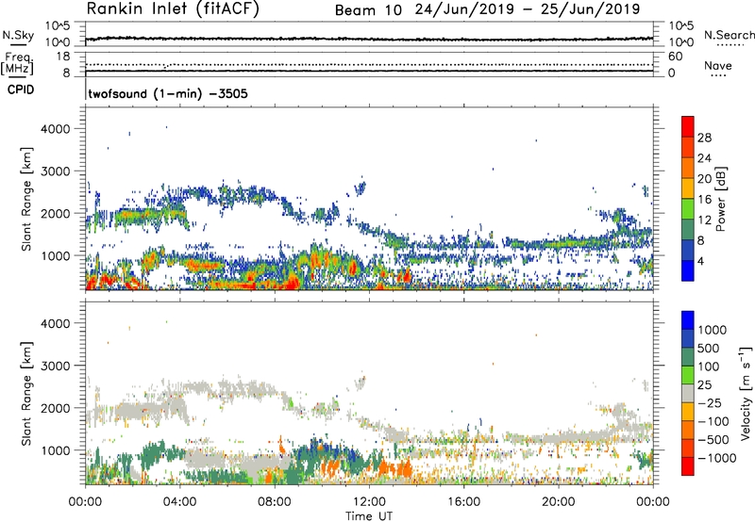
Task: Click the 'Power [dB]' colorbar title
Action: coord(720,199)
